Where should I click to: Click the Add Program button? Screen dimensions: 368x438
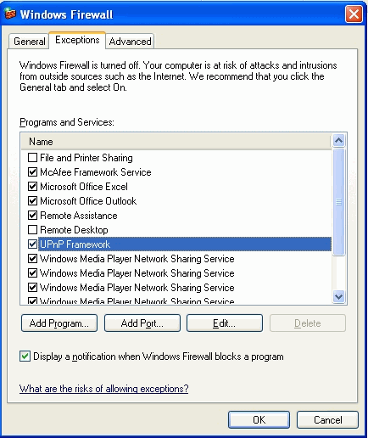(59, 323)
